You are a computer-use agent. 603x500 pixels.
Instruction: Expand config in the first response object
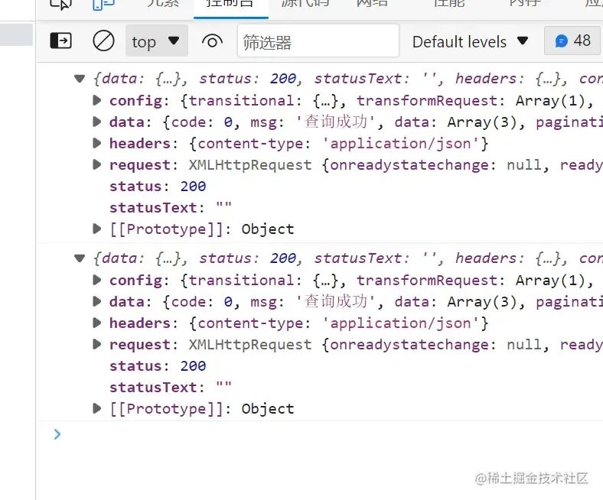(96, 100)
